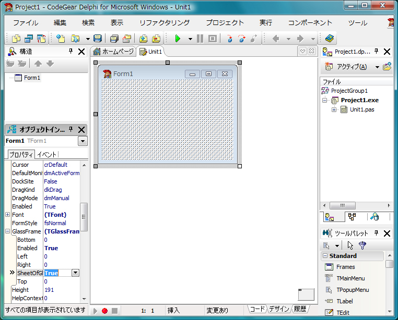Open the リファクタリング menu
Image resolution: width=398 pixels, height=320 pixels.
click(x=165, y=23)
